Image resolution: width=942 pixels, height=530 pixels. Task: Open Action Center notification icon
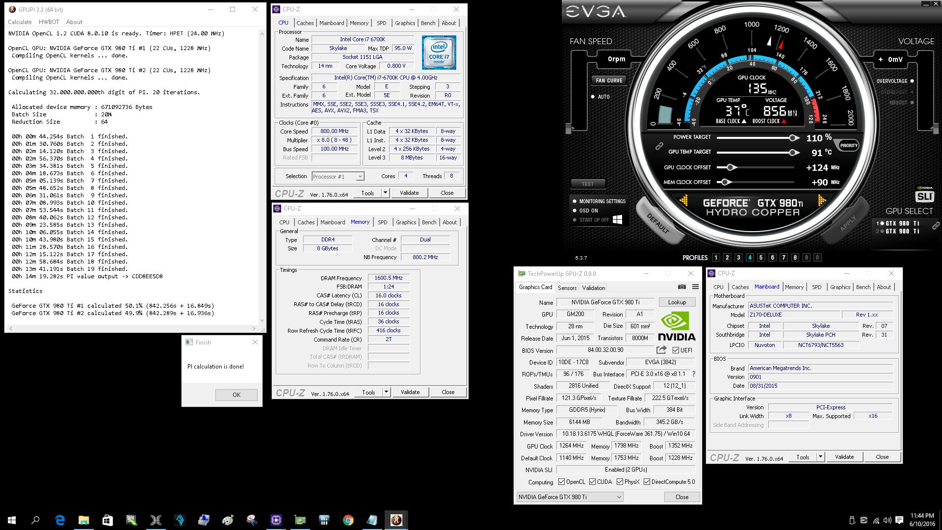coord(899,520)
